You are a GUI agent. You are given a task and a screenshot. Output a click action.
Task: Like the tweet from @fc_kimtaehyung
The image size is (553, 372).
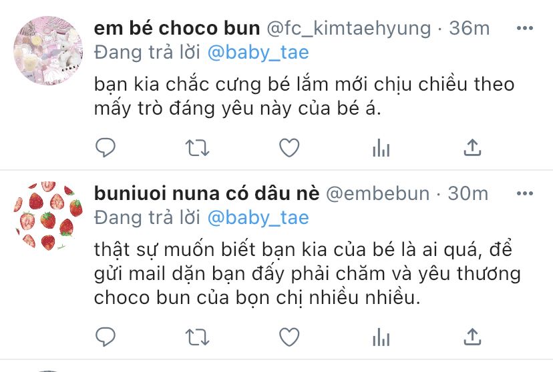(x=289, y=147)
